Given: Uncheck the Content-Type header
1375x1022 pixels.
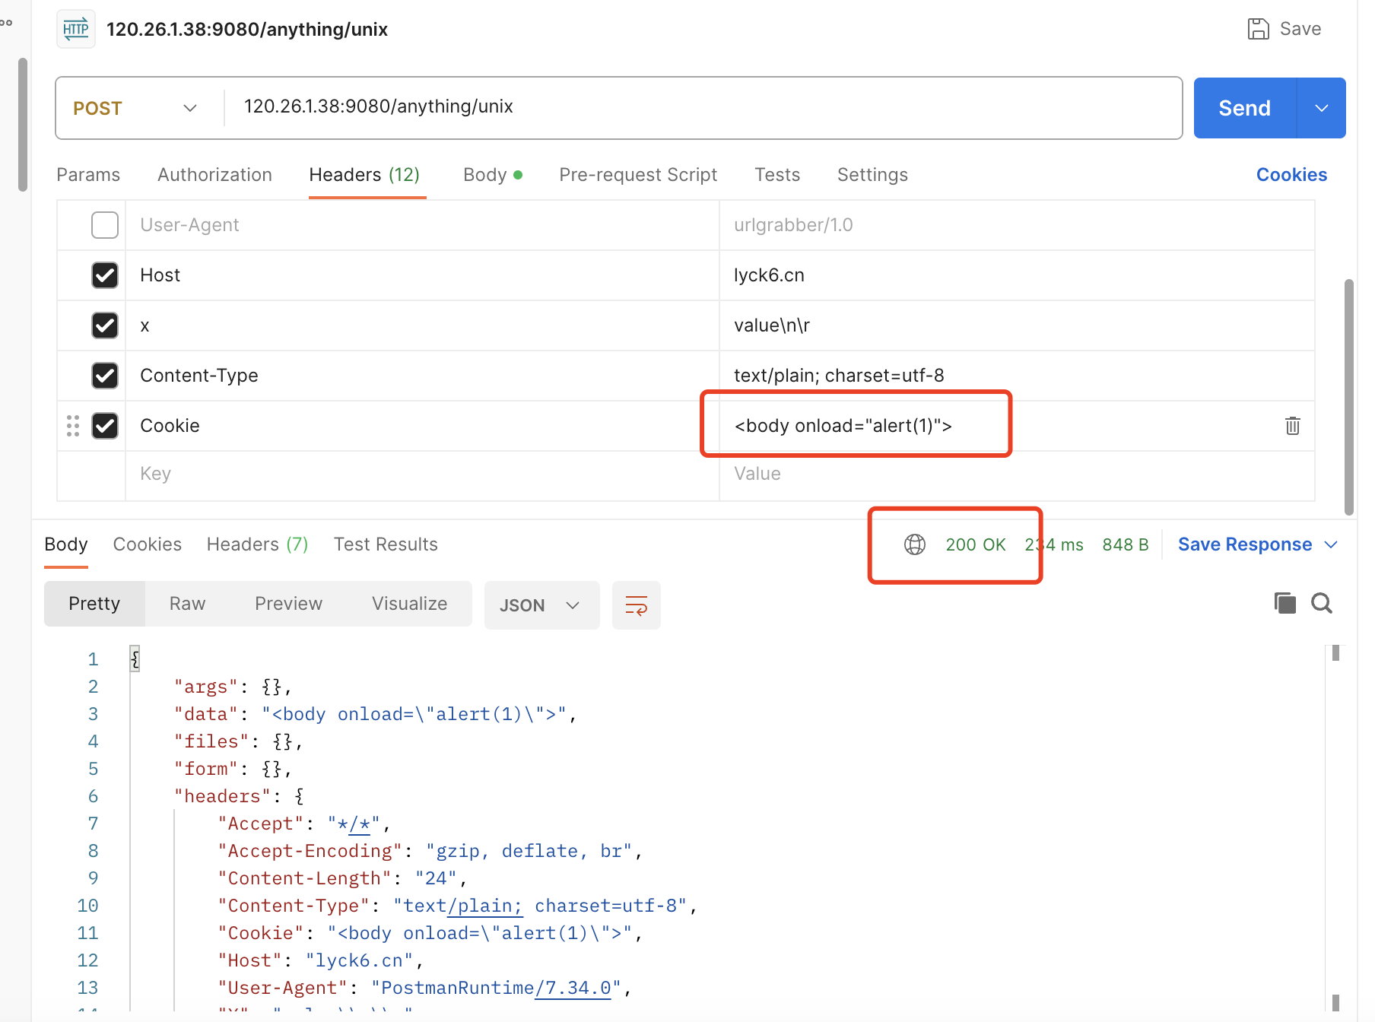Looking at the screenshot, I should pos(104,375).
